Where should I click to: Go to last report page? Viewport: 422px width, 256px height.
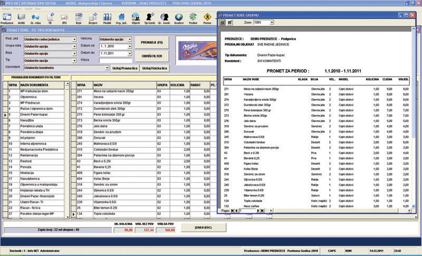pos(262,211)
